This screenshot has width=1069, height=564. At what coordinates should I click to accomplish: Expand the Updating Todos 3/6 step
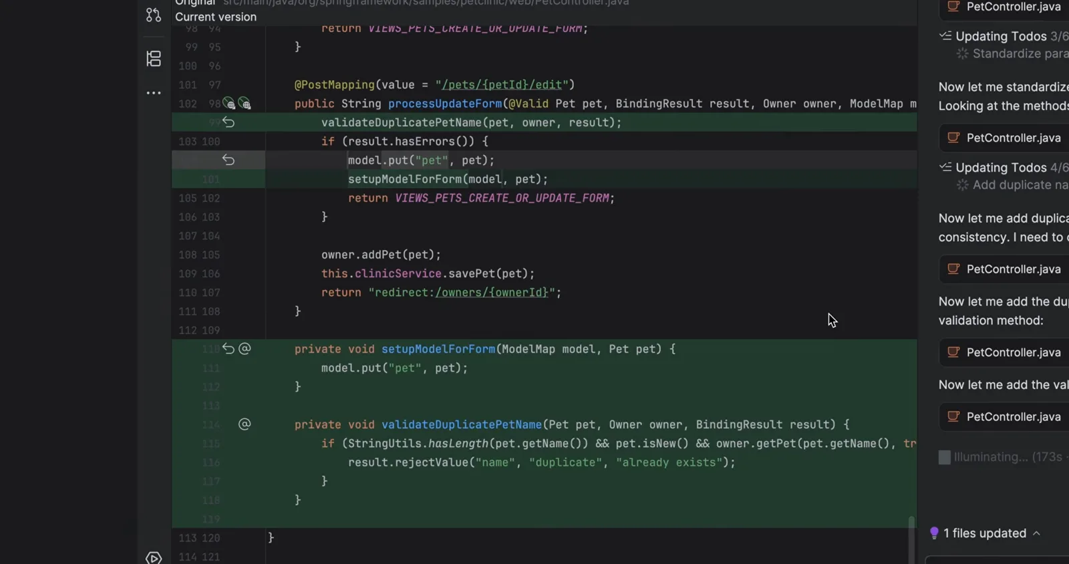tap(1004, 36)
